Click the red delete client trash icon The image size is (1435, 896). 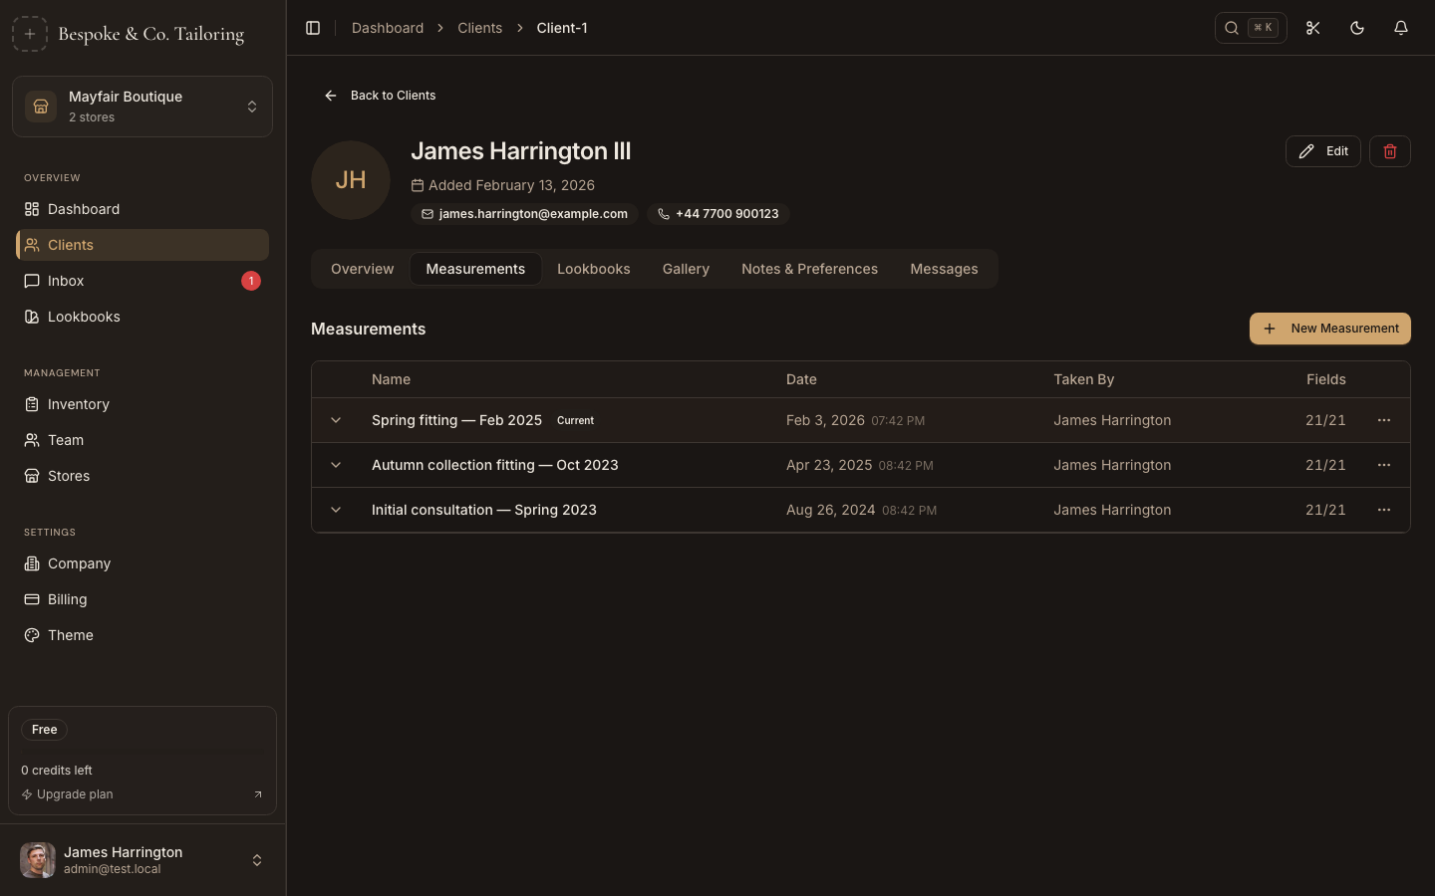point(1389,151)
